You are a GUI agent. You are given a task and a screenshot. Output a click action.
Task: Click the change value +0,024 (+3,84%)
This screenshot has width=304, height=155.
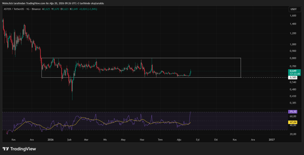(x=87, y=9)
